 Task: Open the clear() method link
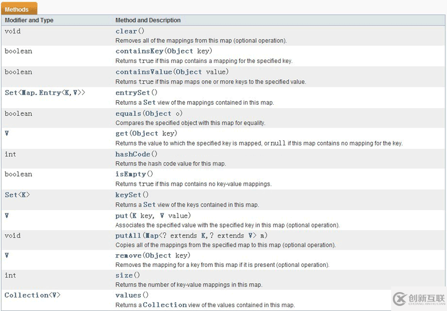pos(126,31)
